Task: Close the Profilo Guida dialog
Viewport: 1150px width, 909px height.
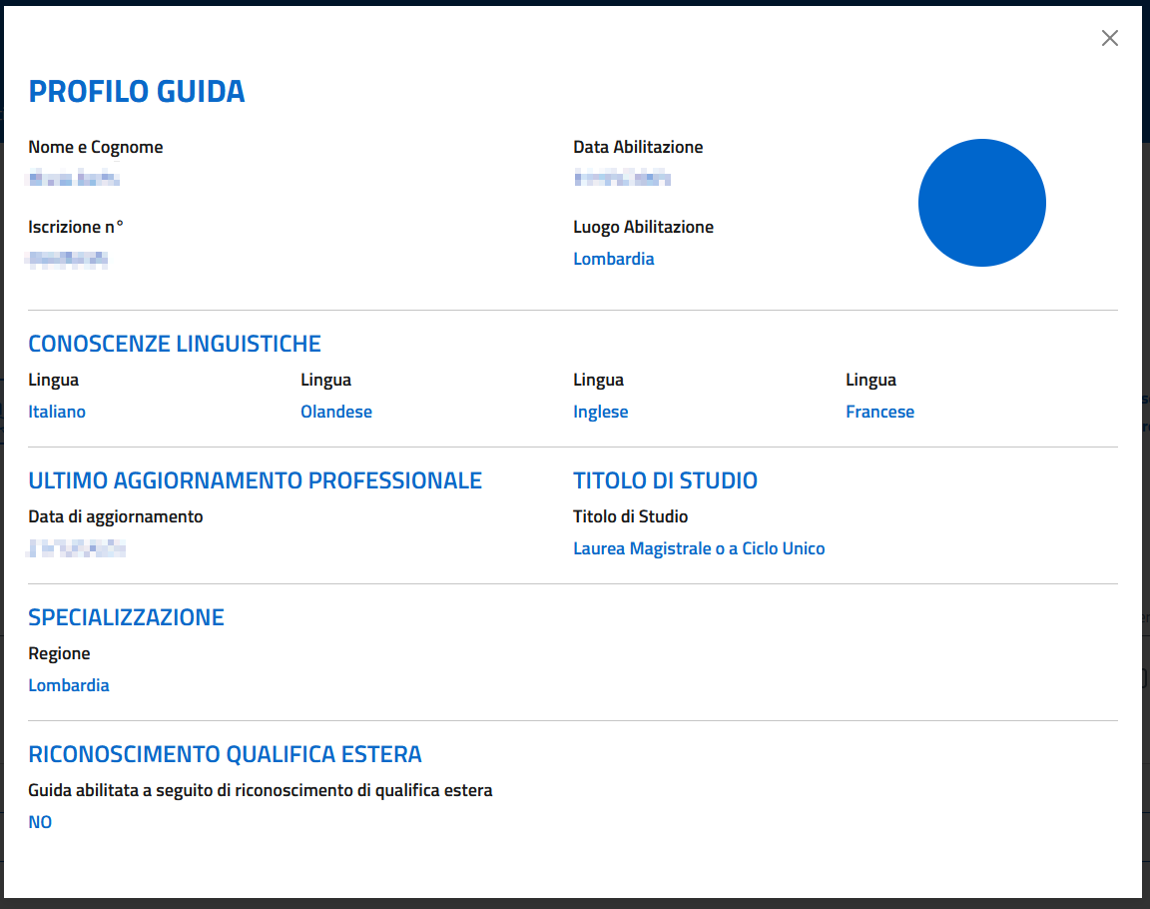Action: pyautogui.click(x=1109, y=38)
